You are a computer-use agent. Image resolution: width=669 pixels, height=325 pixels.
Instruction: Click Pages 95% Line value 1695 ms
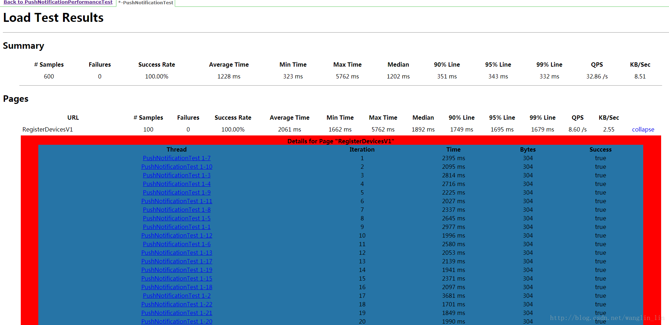tap(502, 129)
